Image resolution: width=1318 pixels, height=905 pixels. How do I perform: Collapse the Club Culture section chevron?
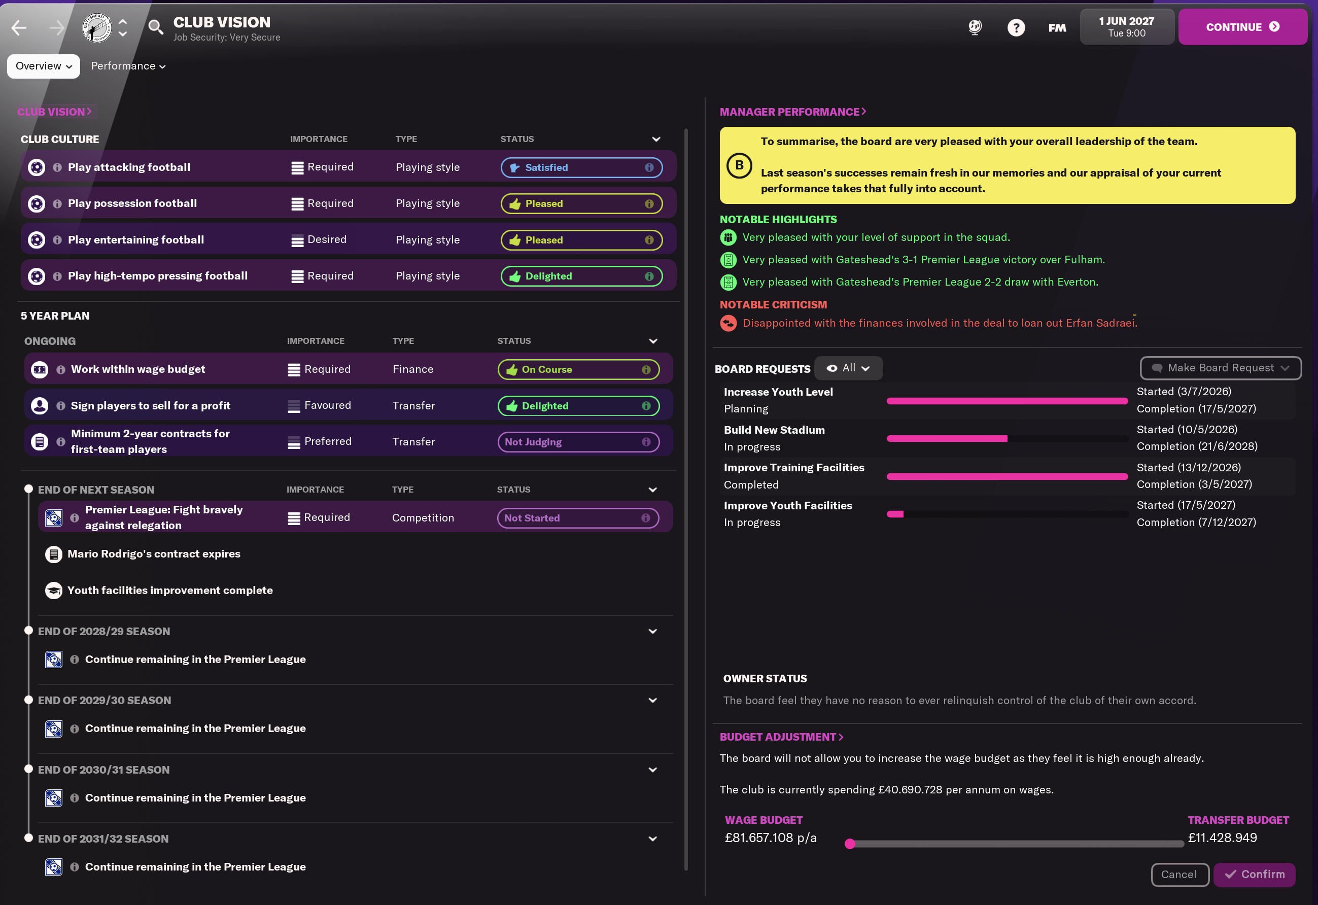click(x=656, y=140)
